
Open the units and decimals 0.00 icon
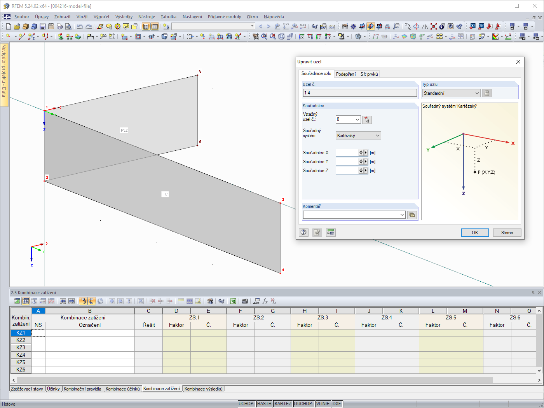[331, 232]
